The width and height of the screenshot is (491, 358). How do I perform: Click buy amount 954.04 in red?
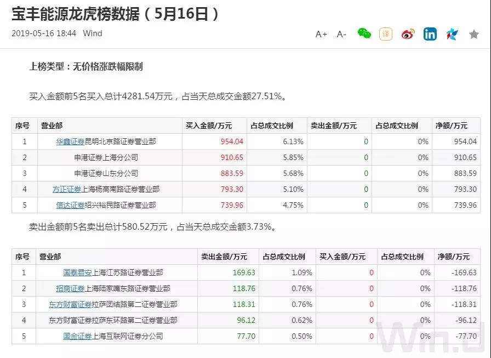[x=232, y=141]
